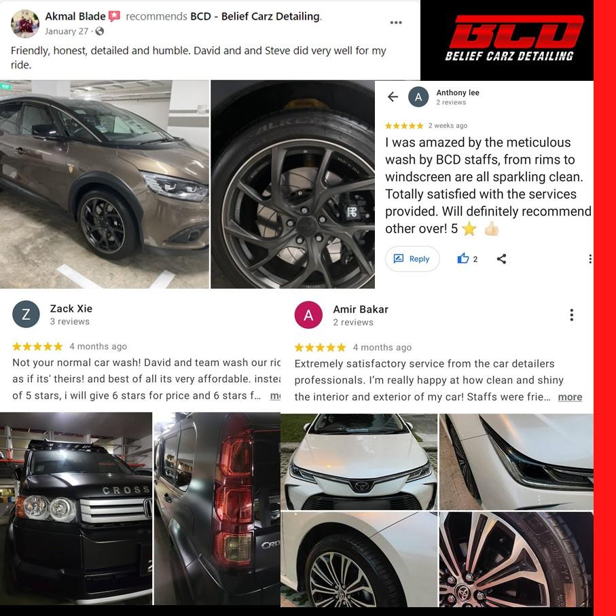Screen dimensions: 616x616
Task: Click Akmal Blade's profile picture
Action: click(x=24, y=24)
